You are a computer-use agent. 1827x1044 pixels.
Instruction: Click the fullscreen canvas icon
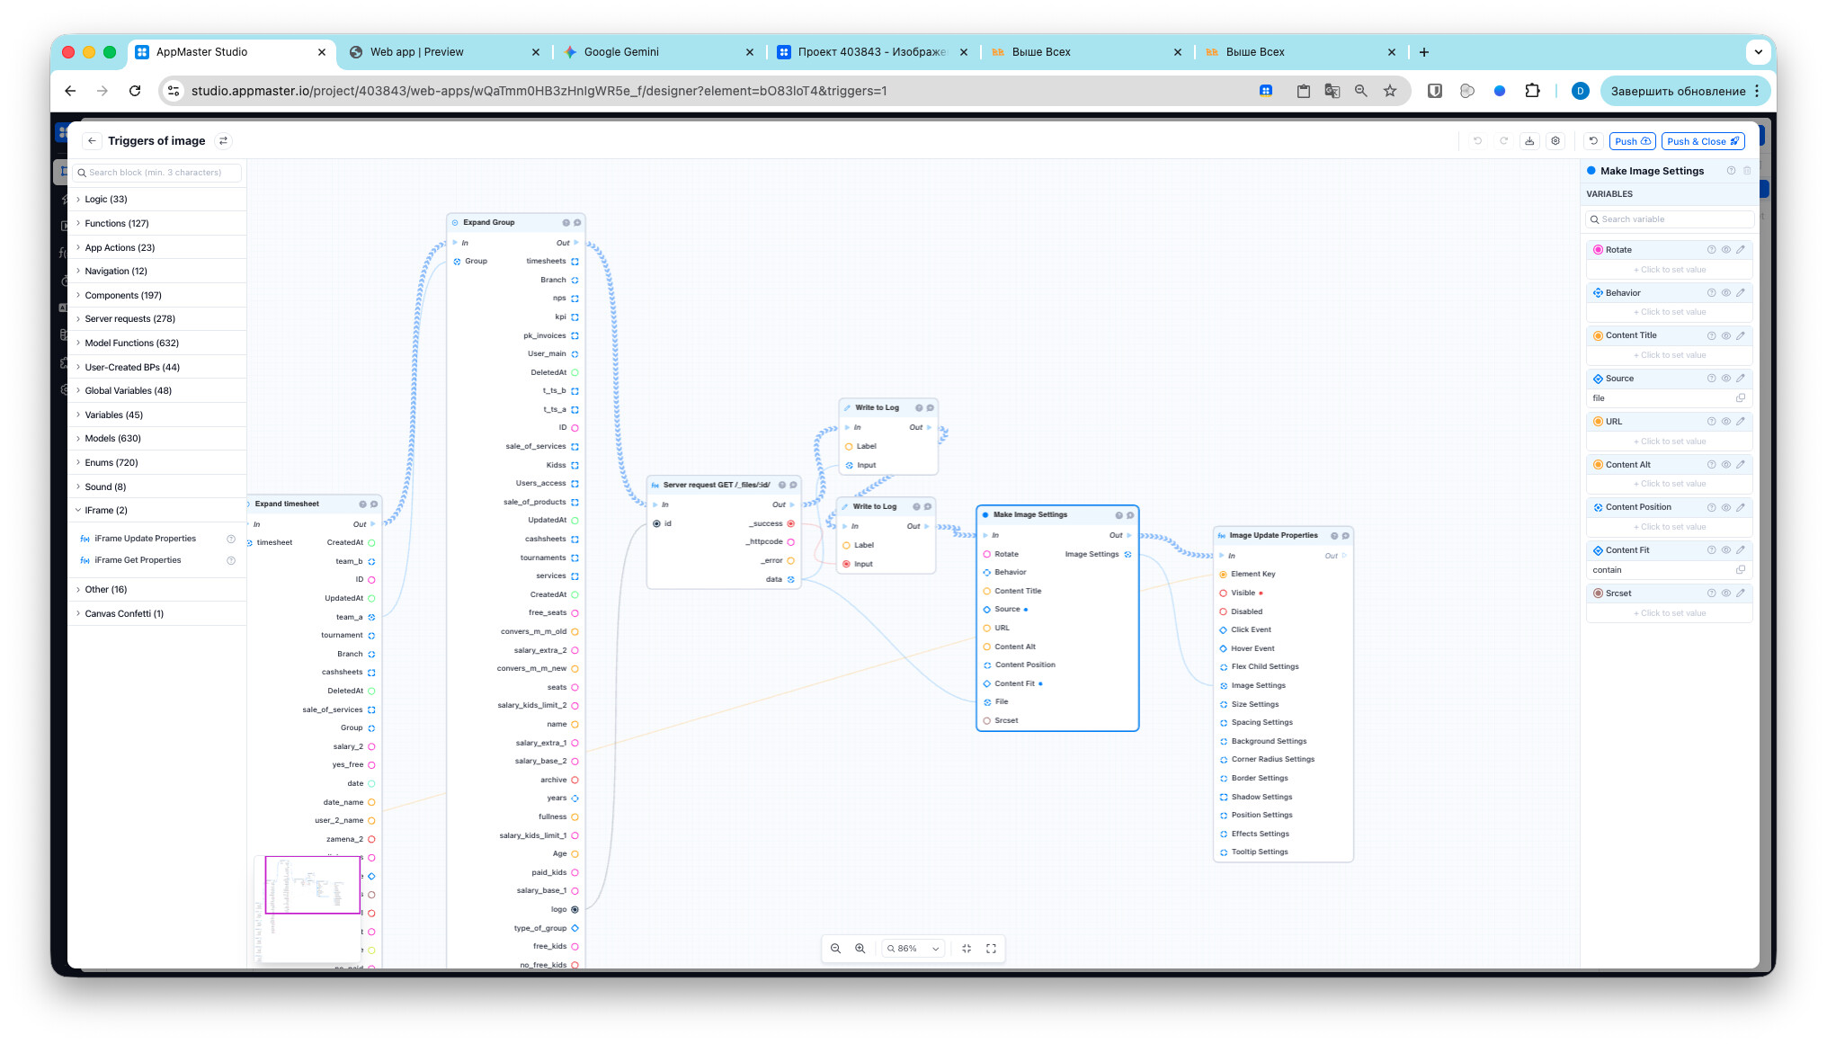991,949
